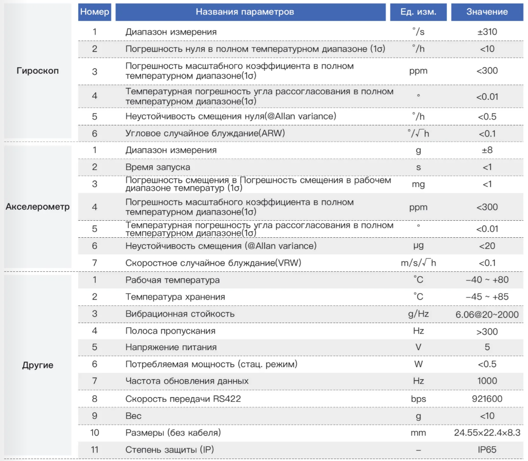Screen dimensions: 528x461
Task: Click the 'Рабочая температура' parameter
Action: tap(173, 280)
